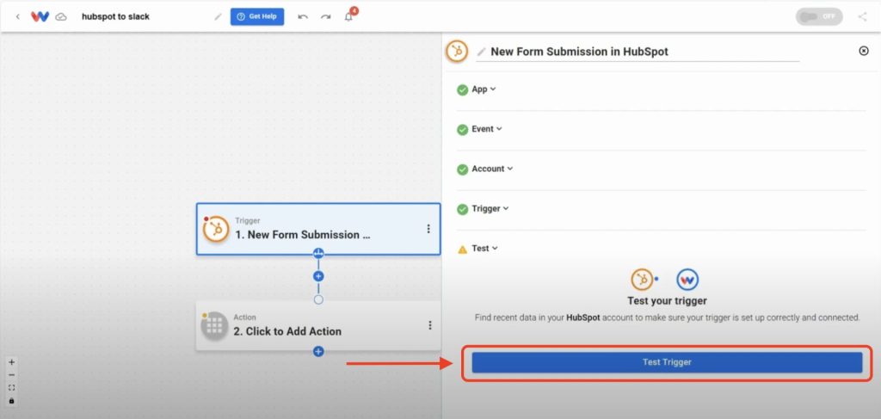The image size is (881, 419).
Task: Collapse the Test section
Action: pos(478,249)
